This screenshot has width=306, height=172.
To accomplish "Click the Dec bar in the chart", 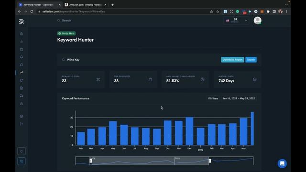I will pos(189,131).
